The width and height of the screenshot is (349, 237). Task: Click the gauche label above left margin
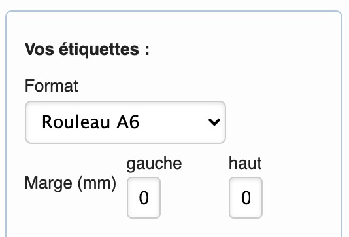pyautogui.click(x=154, y=164)
